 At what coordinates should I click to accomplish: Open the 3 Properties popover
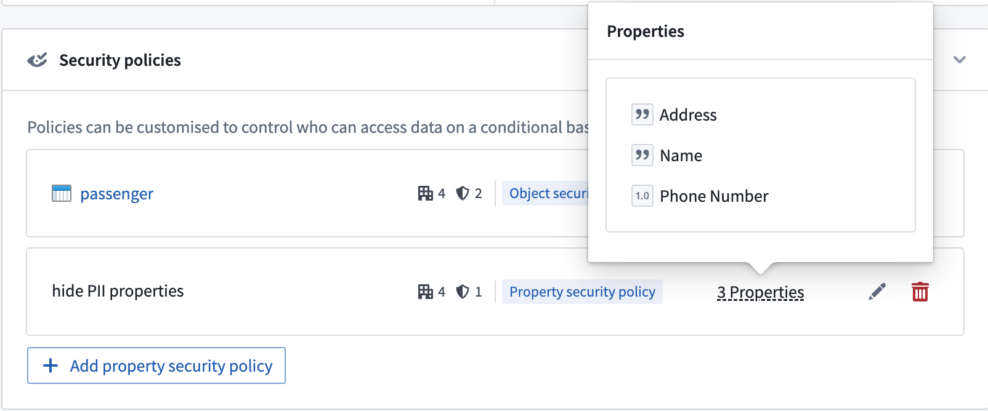tap(760, 292)
